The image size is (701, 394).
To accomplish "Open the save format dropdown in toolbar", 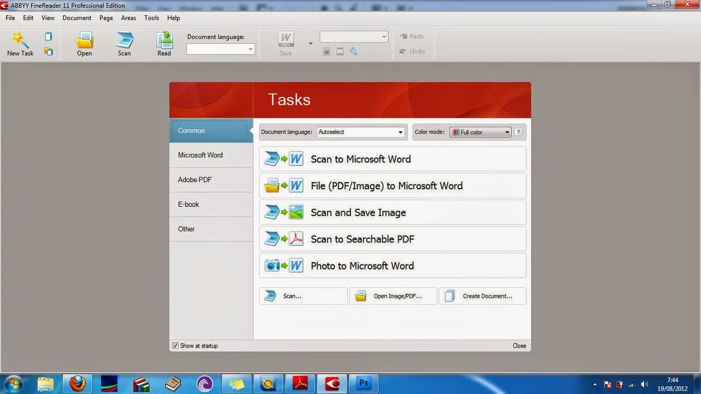I will tap(354, 37).
